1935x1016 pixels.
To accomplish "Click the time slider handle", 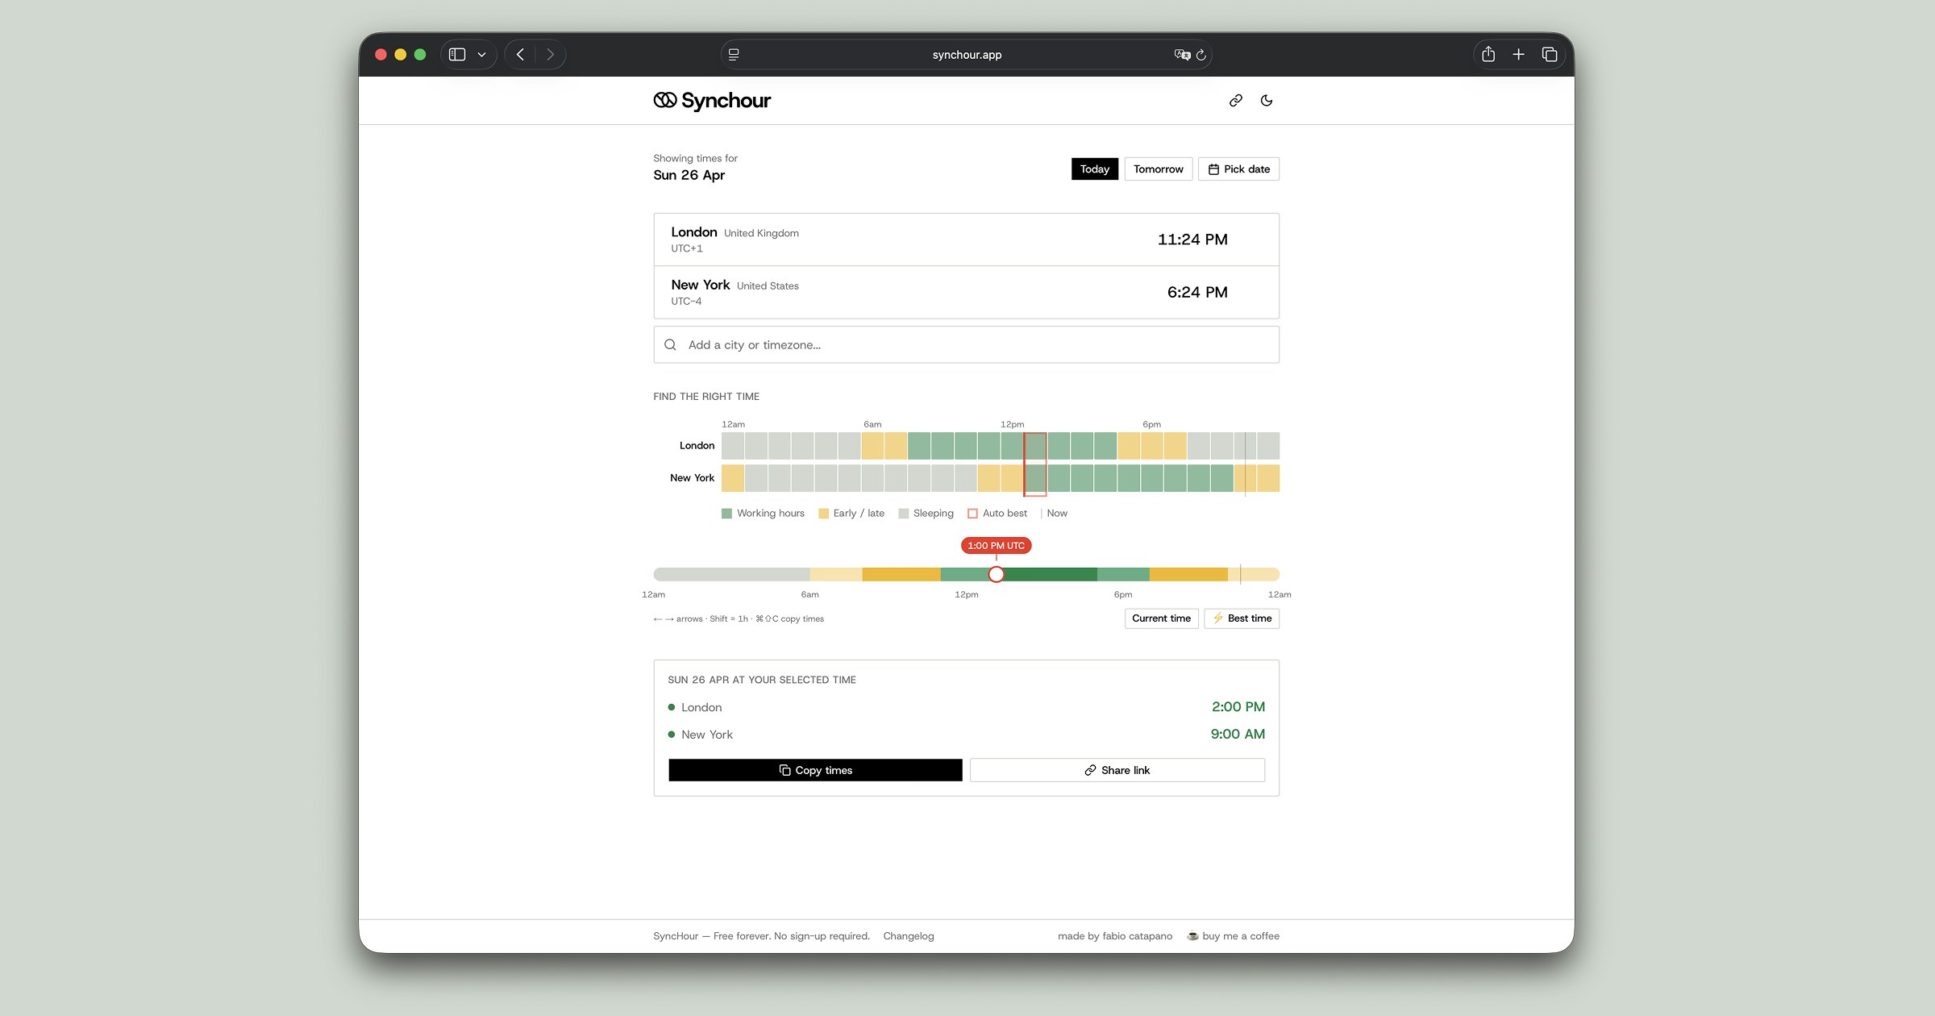I will [997, 574].
